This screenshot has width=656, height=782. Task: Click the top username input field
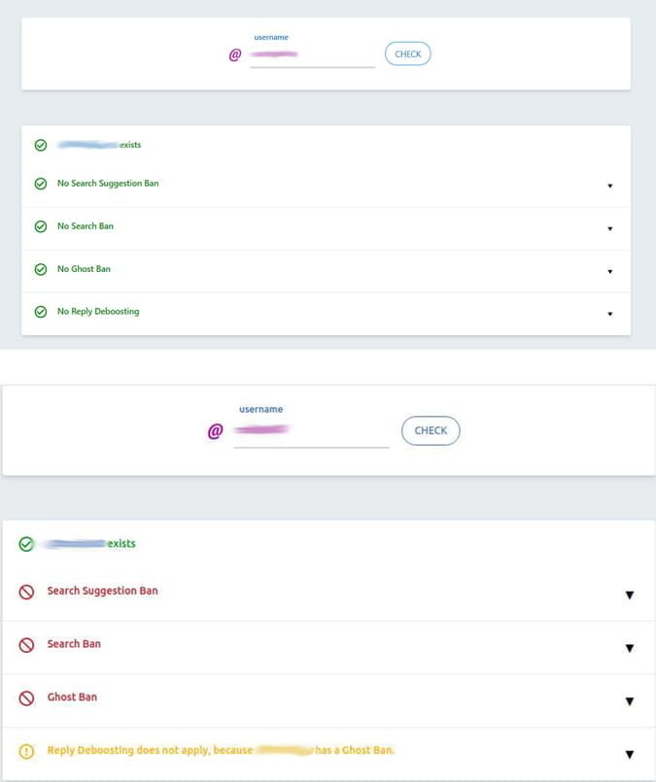[311, 53]
